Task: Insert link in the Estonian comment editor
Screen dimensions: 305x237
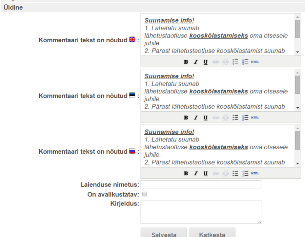Action: coord(216,118)
